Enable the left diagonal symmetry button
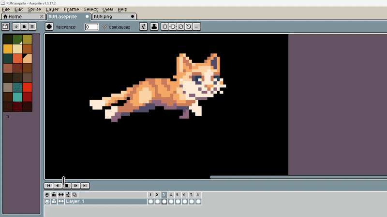387x217 pixels. pos(189,27)
